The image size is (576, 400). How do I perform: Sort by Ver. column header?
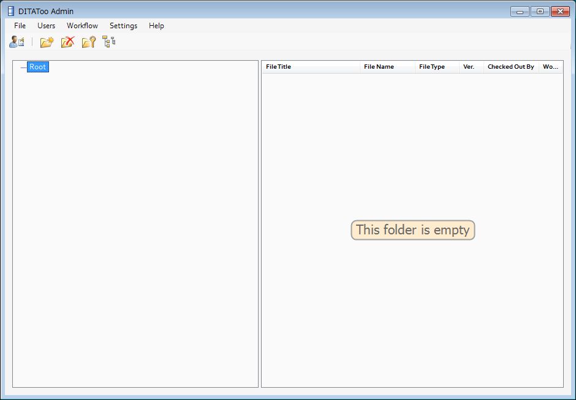click(x=471, y=67)
